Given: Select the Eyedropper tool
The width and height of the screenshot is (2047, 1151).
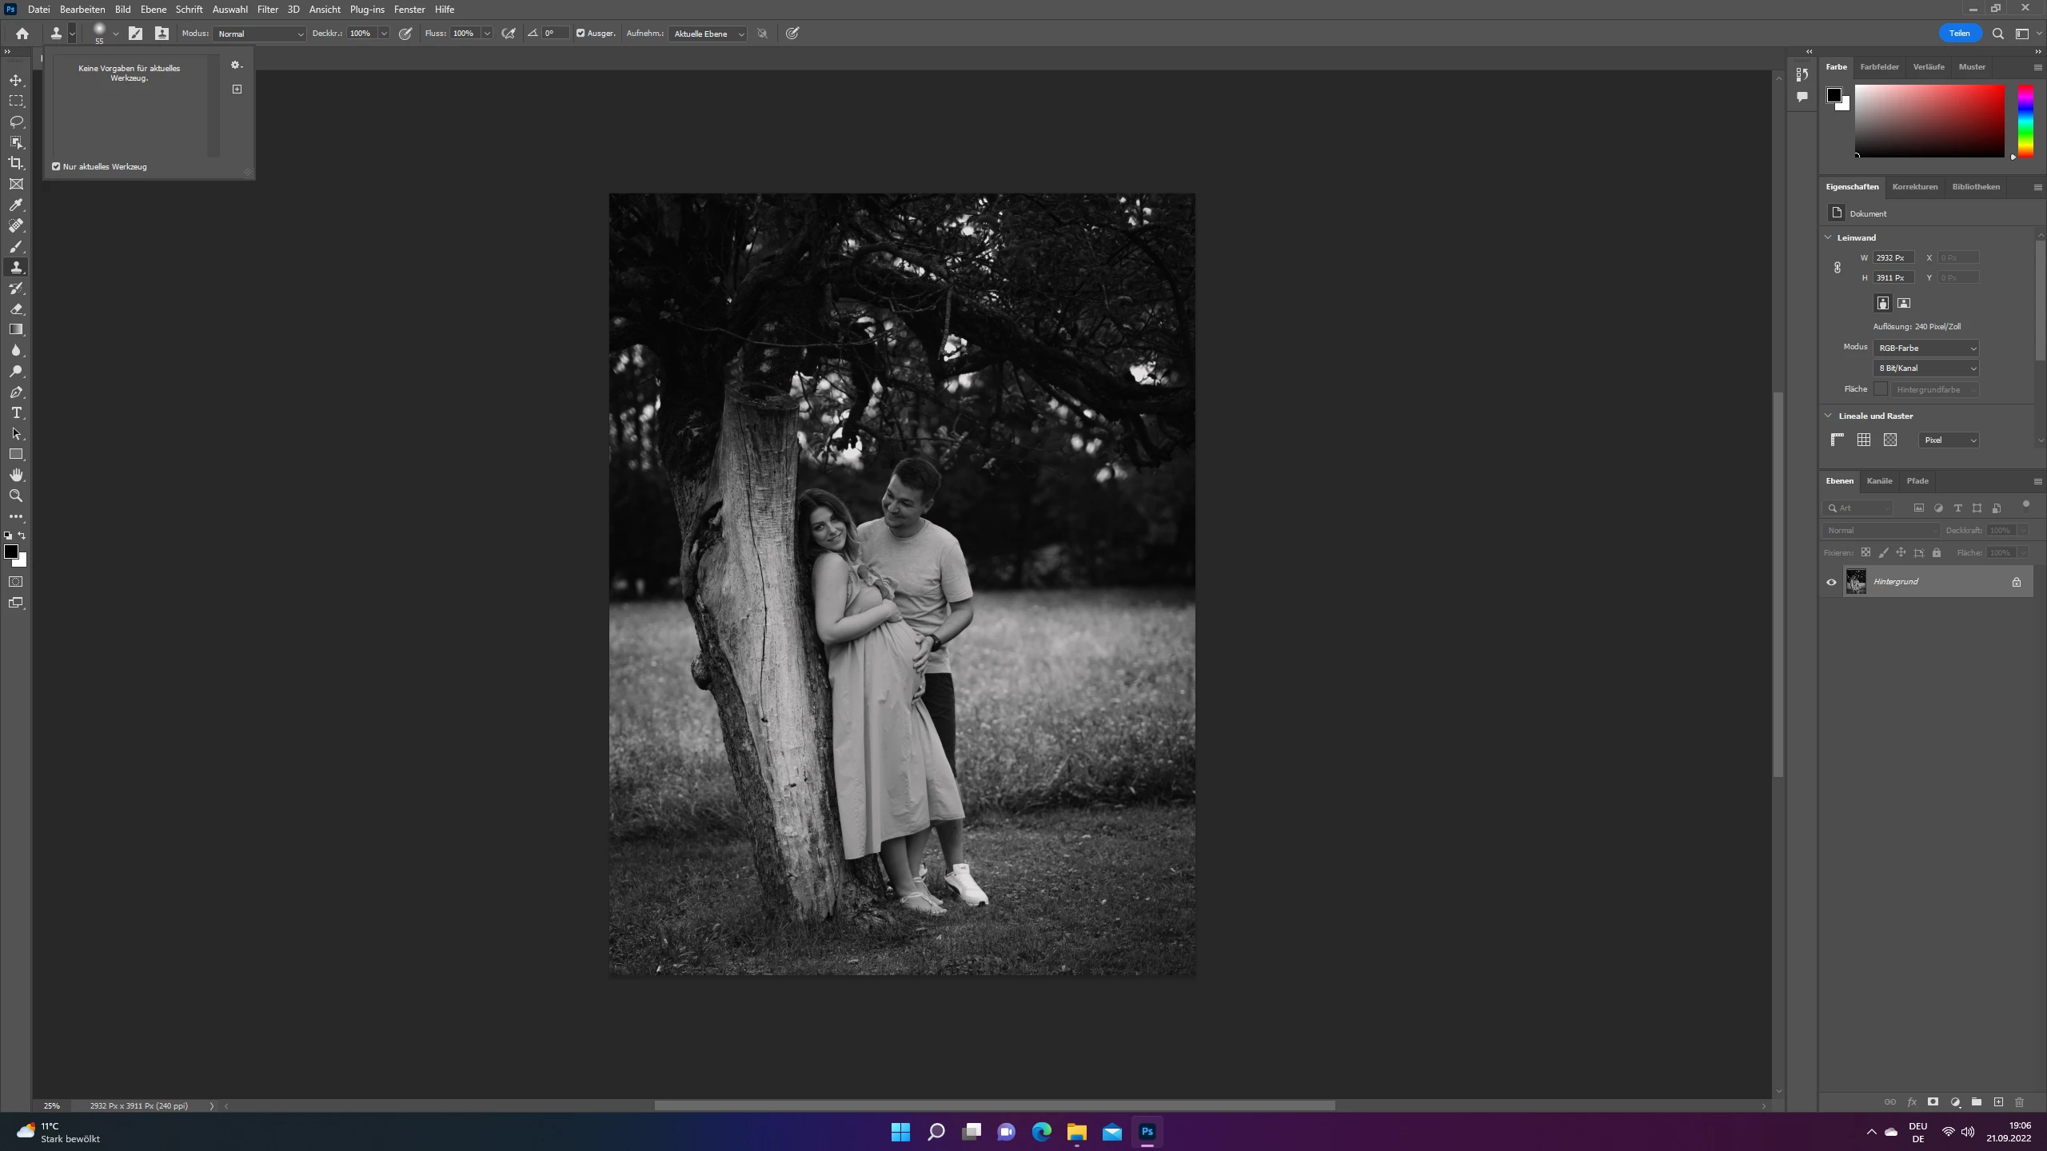Looking at the screenshot, I should [16, 205].
